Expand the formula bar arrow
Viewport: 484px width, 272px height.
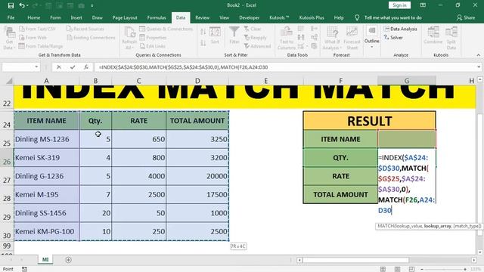tap(479, 67)
